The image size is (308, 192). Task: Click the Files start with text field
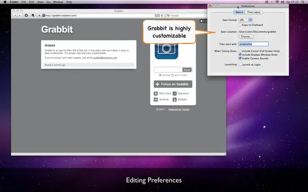click(253, 44)
